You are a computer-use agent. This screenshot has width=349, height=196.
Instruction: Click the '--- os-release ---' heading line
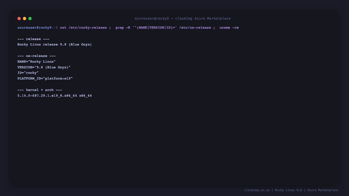[37, 56]
